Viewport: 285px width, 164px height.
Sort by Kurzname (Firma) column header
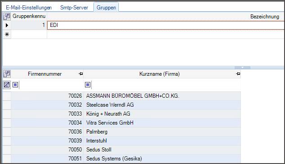click(x=160, y=74)
